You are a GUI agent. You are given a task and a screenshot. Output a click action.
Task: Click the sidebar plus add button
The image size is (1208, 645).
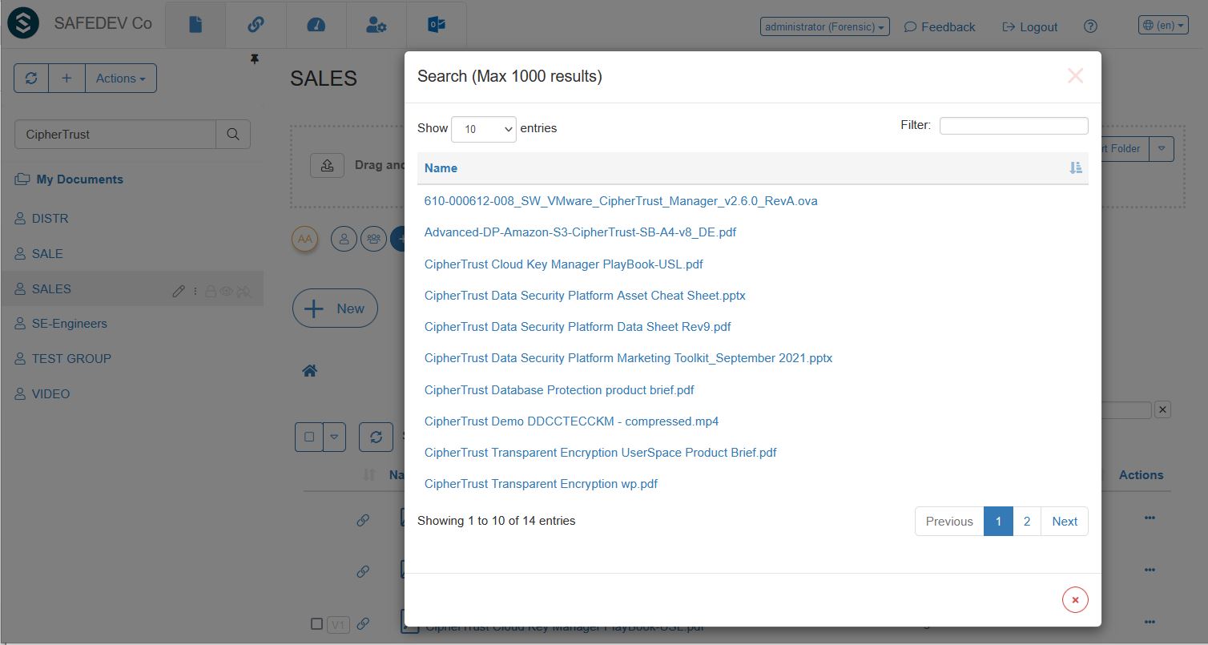66,79
